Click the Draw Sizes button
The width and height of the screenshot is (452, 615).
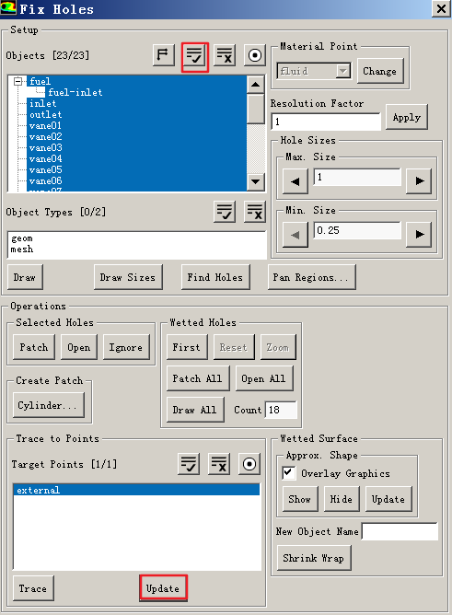(128, 277)
